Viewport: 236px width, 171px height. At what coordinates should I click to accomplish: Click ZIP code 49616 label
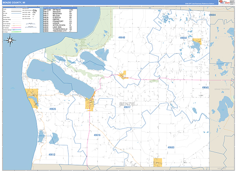pyautogui.click(x=97, y=135)
